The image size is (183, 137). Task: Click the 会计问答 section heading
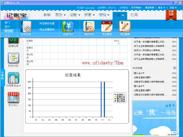137,68
